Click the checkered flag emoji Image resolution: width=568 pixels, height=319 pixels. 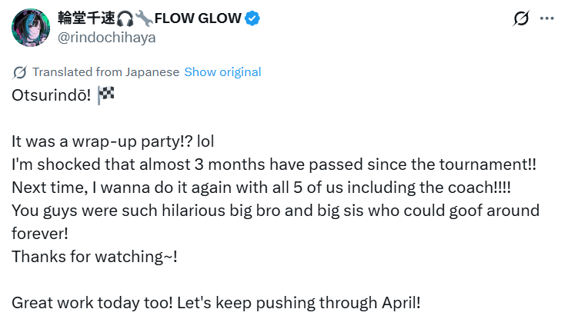point(105,95)
